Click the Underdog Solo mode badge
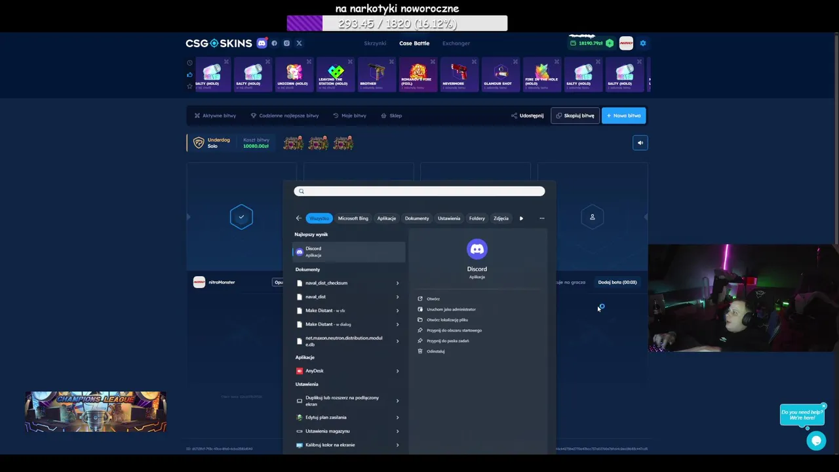 point(212,143)
